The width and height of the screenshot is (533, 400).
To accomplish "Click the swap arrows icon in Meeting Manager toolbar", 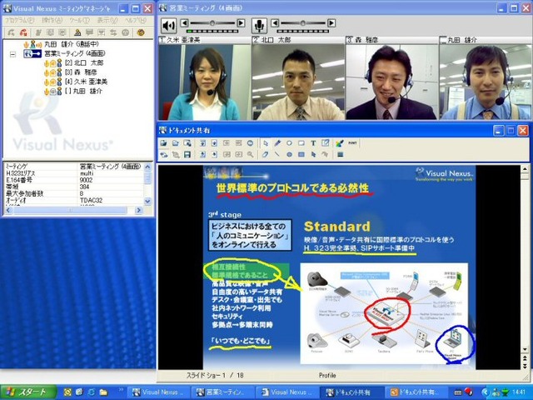I will coord(113,32).
